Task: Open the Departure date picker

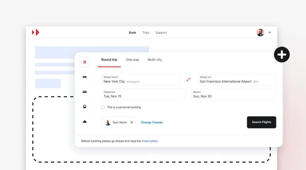Action: [x=143, y=94]
